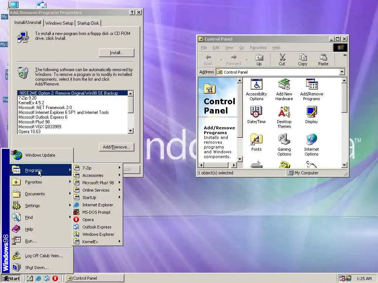The image size is (378, 283).
Task: Open Help from the Start menu
Action: click(41, 229)
